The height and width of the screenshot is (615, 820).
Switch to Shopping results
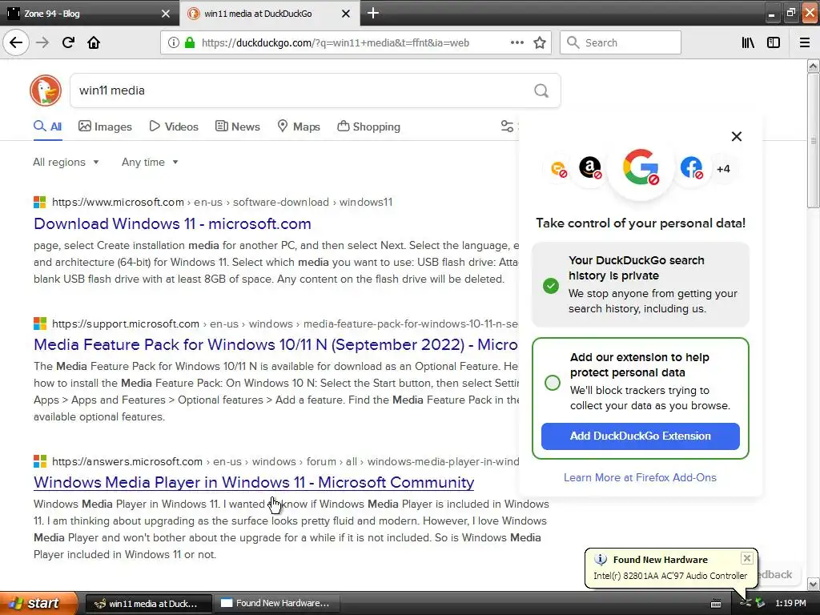click(x=368, y=127)
